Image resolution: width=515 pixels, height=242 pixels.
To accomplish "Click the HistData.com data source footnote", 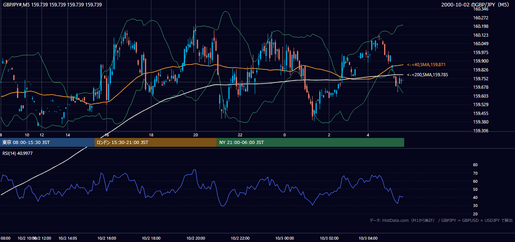I will [441, 220].
